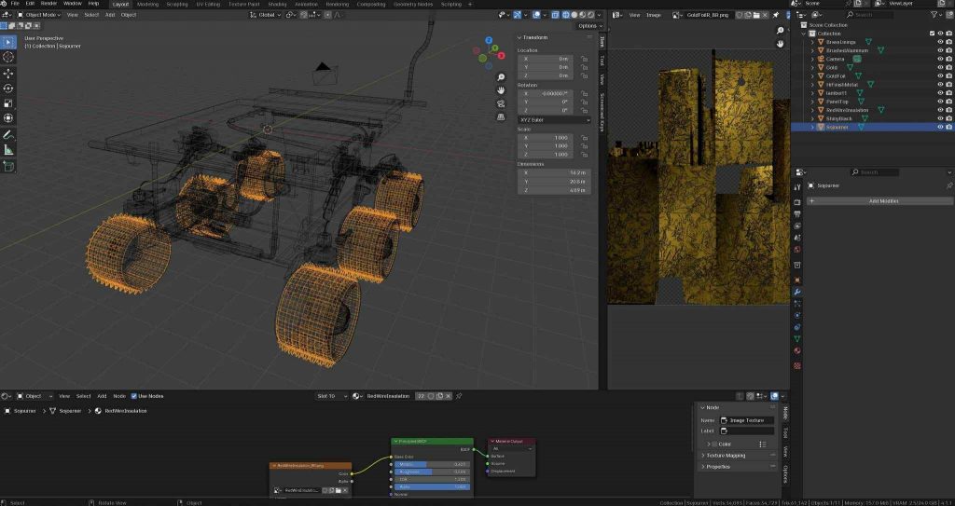Pick the Rotate tool from left toolbar
Screen dimensions: 955x506
8,88
